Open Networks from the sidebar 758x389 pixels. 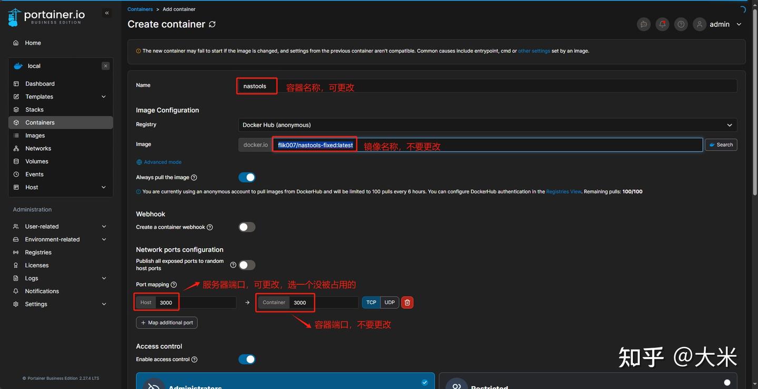click(38, 148)
